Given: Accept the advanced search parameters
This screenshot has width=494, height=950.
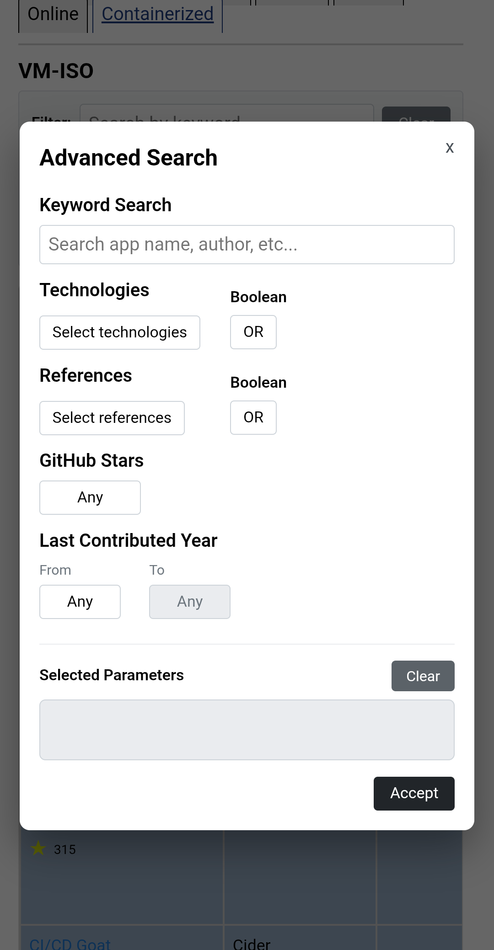Looking at the screenshot, I should click(x=413, y=793).
